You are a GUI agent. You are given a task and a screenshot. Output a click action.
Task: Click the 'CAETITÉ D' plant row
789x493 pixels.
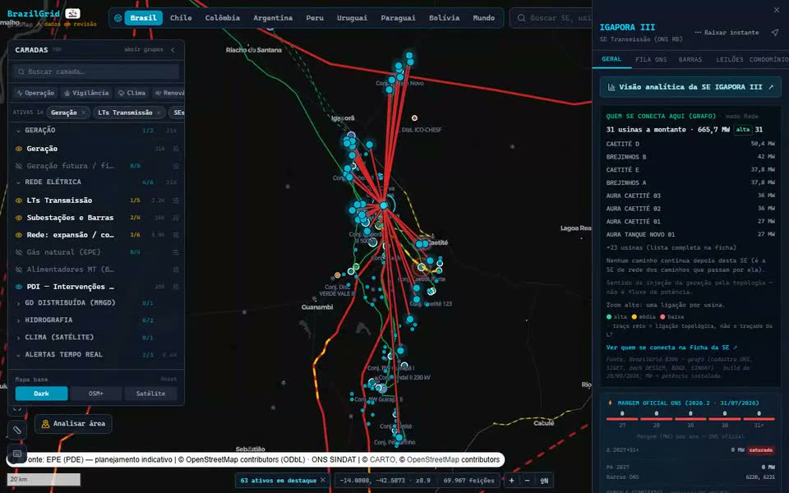coord(690,144)
